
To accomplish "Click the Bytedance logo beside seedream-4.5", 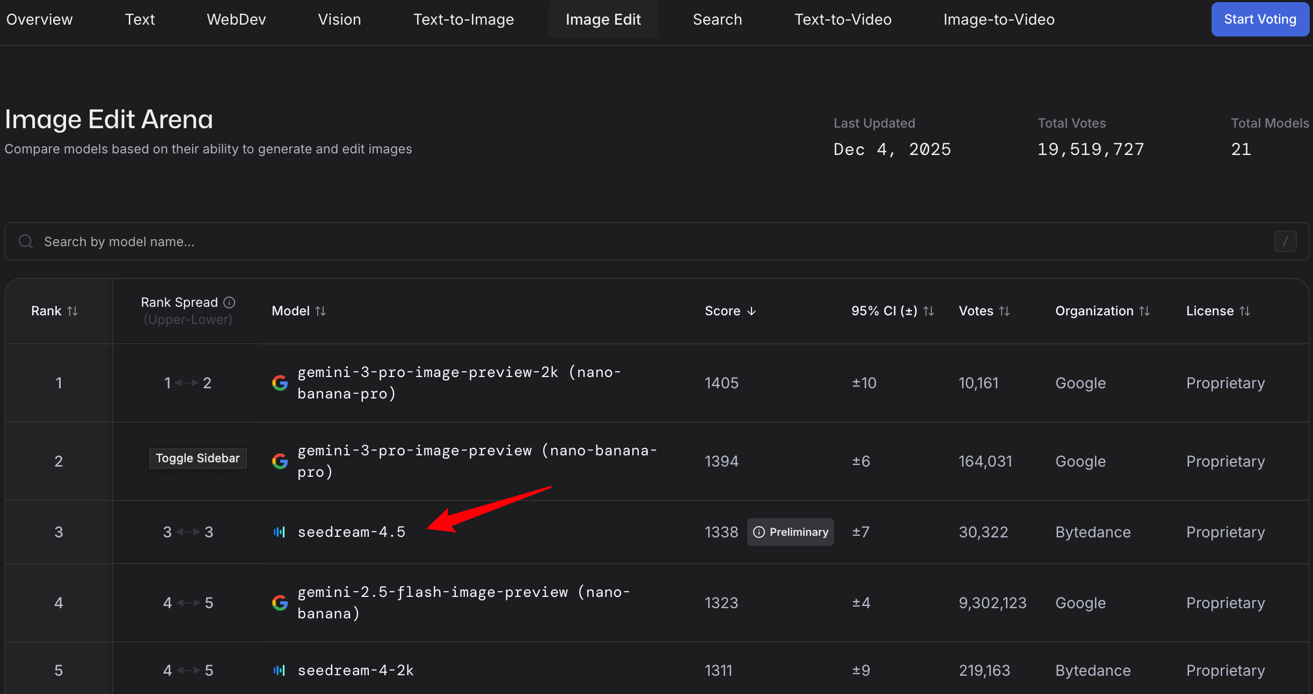I will tap(279, 532).
